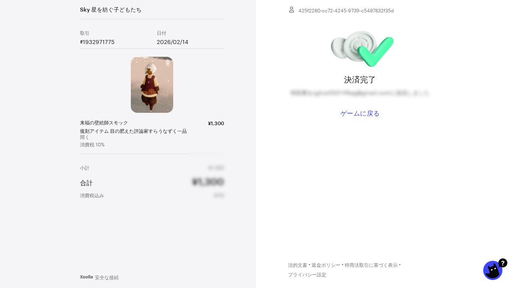This screenshot has width=512, height=288.
Task: Return to game via ゲームに戻る link
Action: pyautogui.click(x=360, y=114)
